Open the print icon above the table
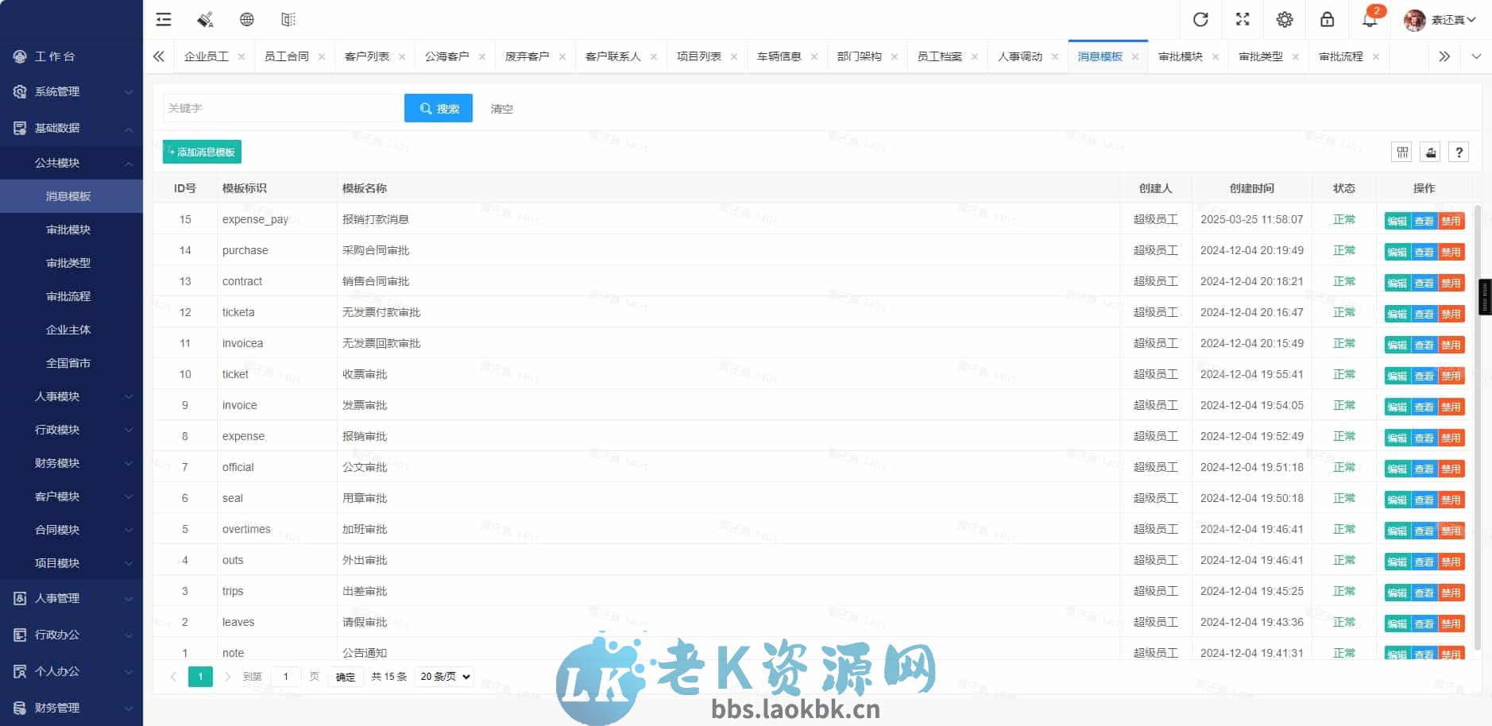This screenshot has height=726, width=1492. coord(1429,152)
